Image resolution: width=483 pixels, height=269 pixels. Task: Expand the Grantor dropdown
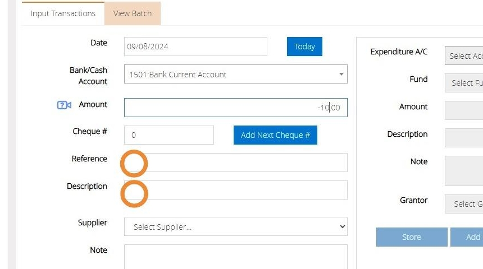pos(464,204)
